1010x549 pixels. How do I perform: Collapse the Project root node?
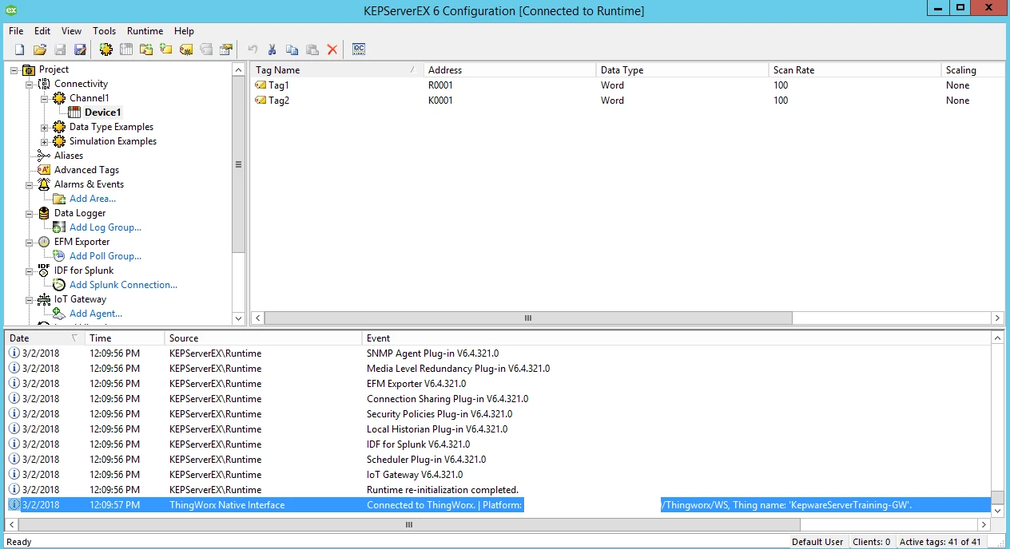(x=14, y=69)
